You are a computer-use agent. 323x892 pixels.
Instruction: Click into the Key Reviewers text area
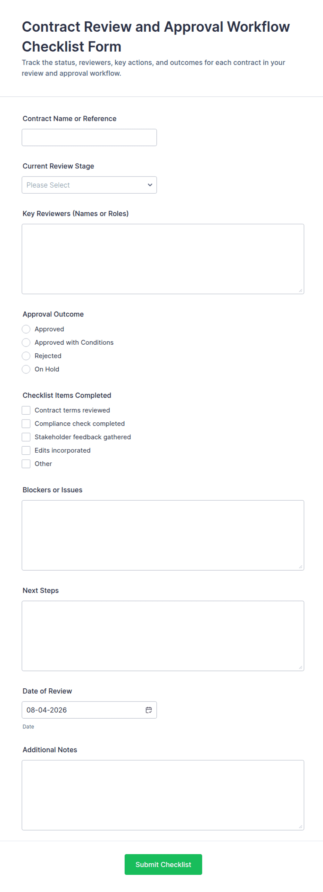pyautogui.click(x=163, y=259)
